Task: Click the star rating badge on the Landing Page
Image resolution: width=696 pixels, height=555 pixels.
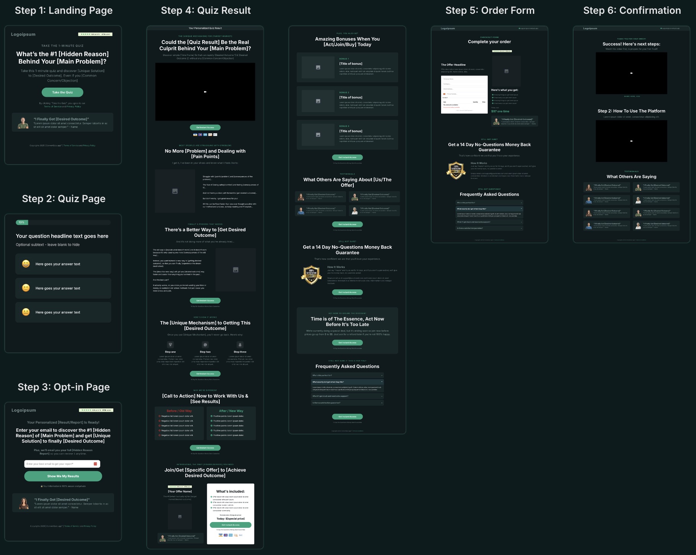Action: [95, 34]
